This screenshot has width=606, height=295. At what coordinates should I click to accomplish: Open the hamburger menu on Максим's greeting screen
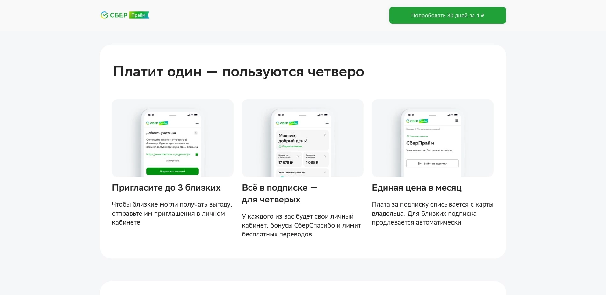point(327,123)
